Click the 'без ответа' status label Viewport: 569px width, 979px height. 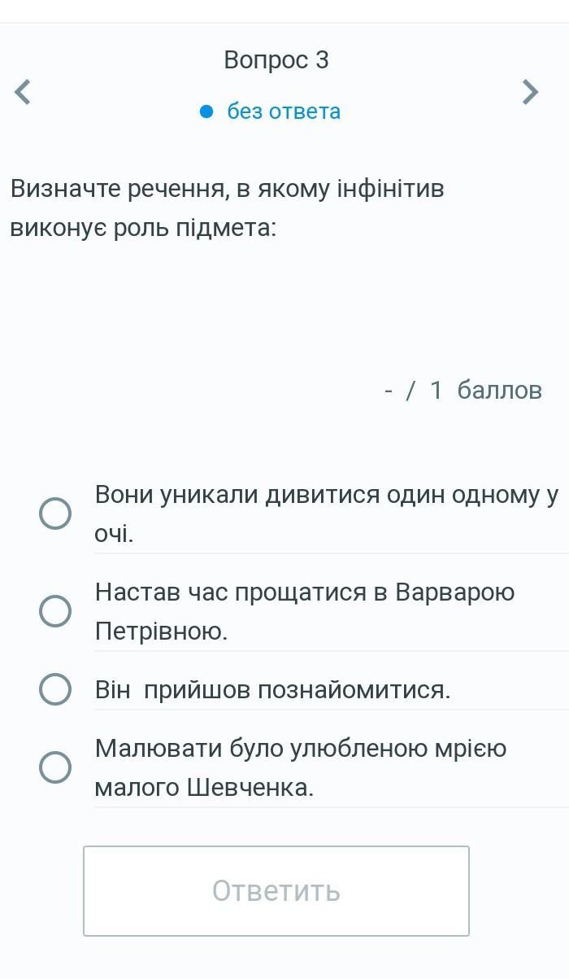click(x=284, y=111)
